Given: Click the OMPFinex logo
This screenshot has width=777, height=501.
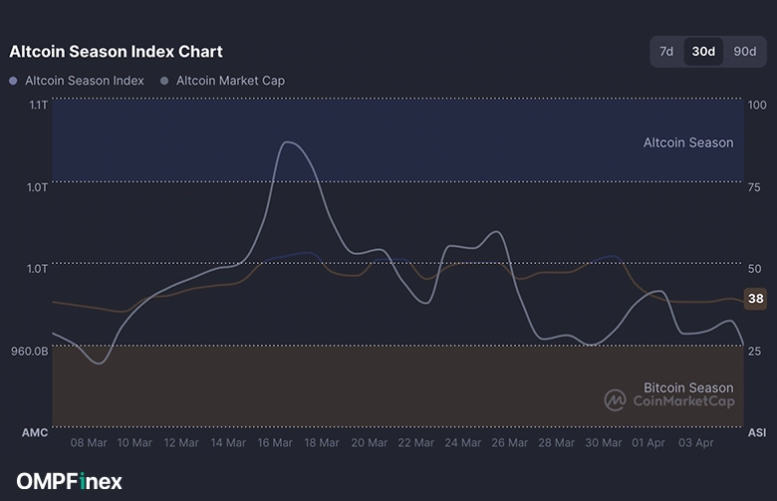Looking at the screenshot, I should [69, 481].
